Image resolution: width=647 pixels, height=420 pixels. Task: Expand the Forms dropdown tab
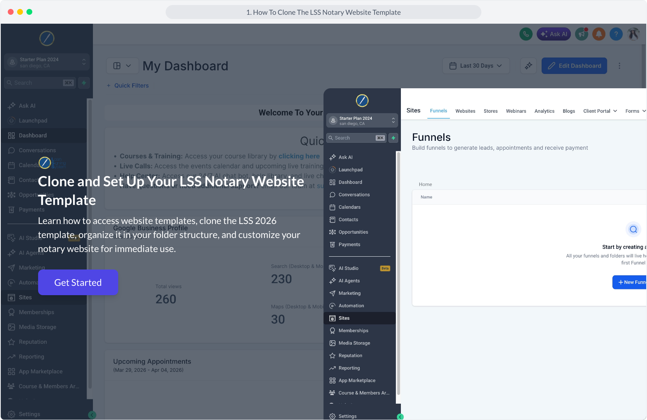click(x=635, y=111)
